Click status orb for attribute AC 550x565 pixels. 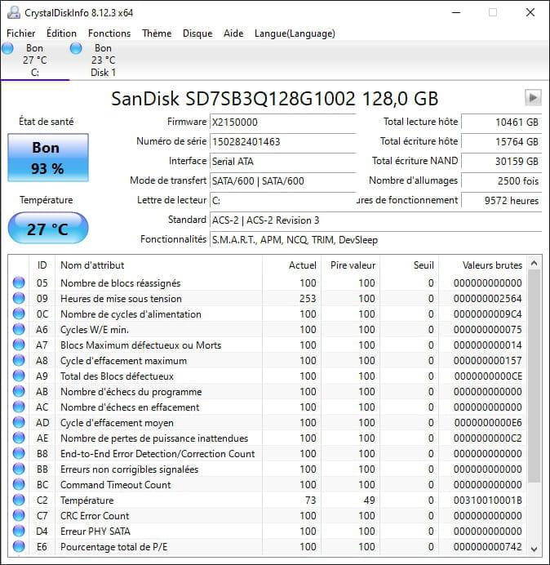tap(19, 407)
